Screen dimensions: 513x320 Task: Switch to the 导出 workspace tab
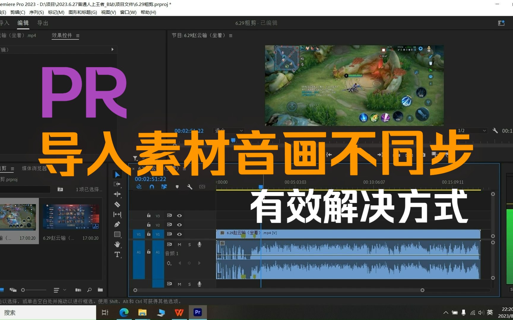[x=43, y=23]
